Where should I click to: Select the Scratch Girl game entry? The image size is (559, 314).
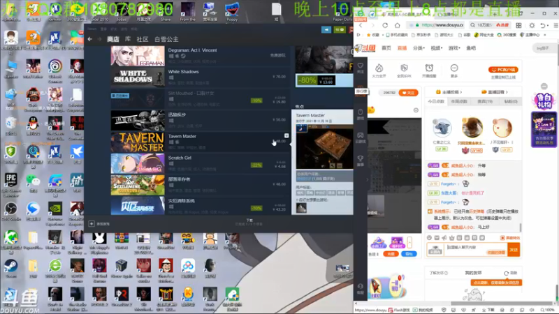(x=200, y=163)
